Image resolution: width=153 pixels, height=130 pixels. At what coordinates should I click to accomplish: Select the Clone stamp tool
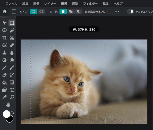point(5,53)
